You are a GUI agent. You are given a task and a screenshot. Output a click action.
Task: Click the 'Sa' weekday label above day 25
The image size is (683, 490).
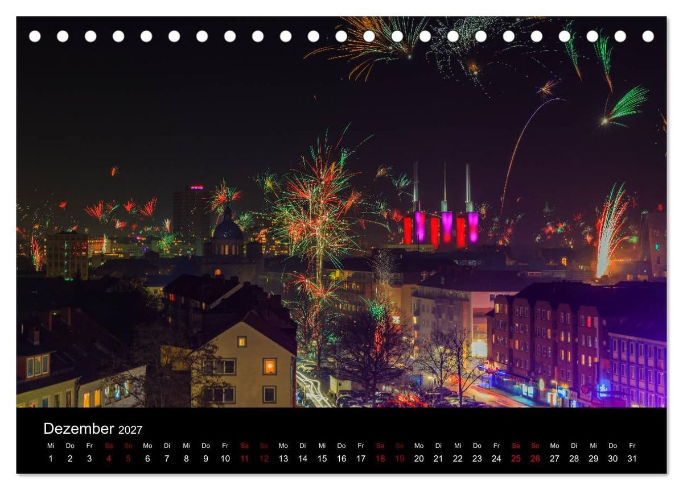click(516, 446)
